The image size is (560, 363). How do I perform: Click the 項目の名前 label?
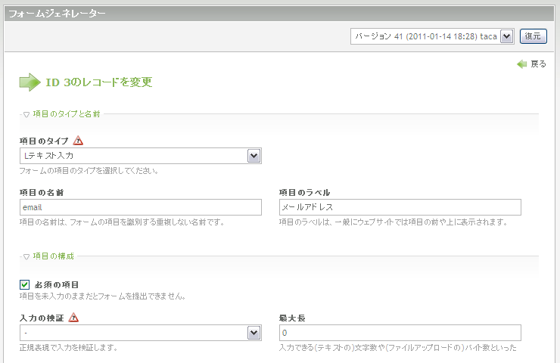click(42, 193)
